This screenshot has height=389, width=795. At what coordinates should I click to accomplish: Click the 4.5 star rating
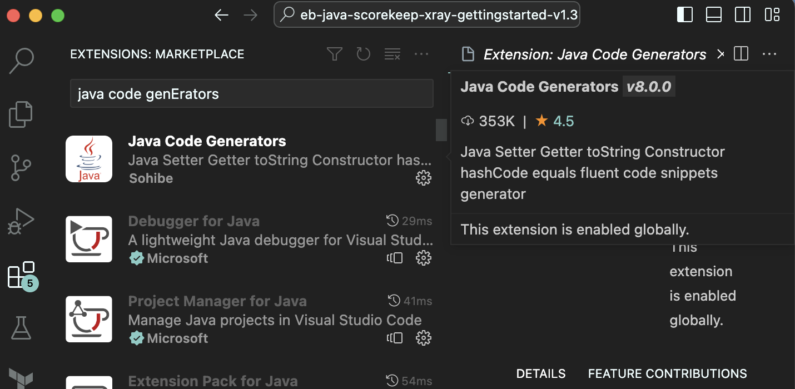pos(555,121)
